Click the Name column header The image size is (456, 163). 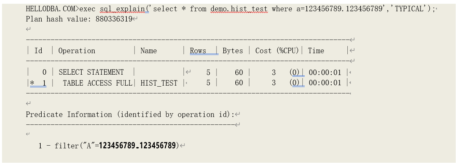click(x=149, y=51)
